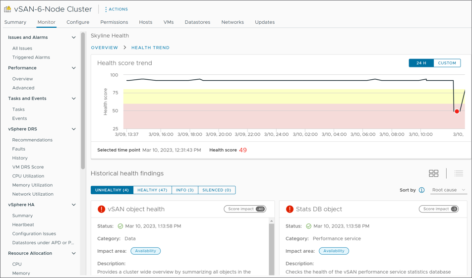This screenshot has width=472, height=278.
Task: Show the Healthy (47) findings filter
Action: (x=152, y=190)
